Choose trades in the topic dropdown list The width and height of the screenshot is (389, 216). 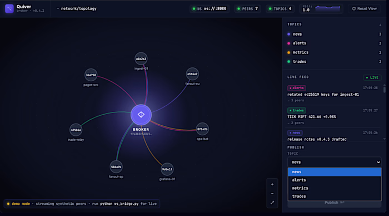click(335, 196)
